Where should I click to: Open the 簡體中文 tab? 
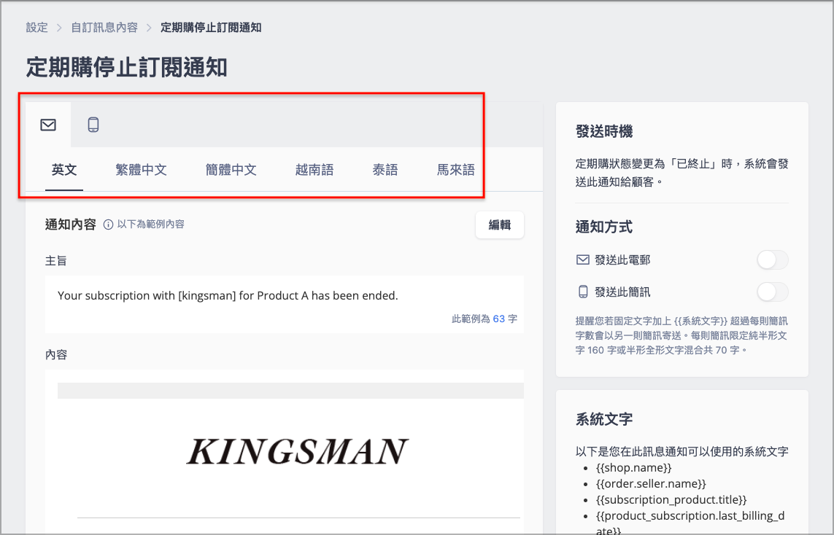point(231,170)
